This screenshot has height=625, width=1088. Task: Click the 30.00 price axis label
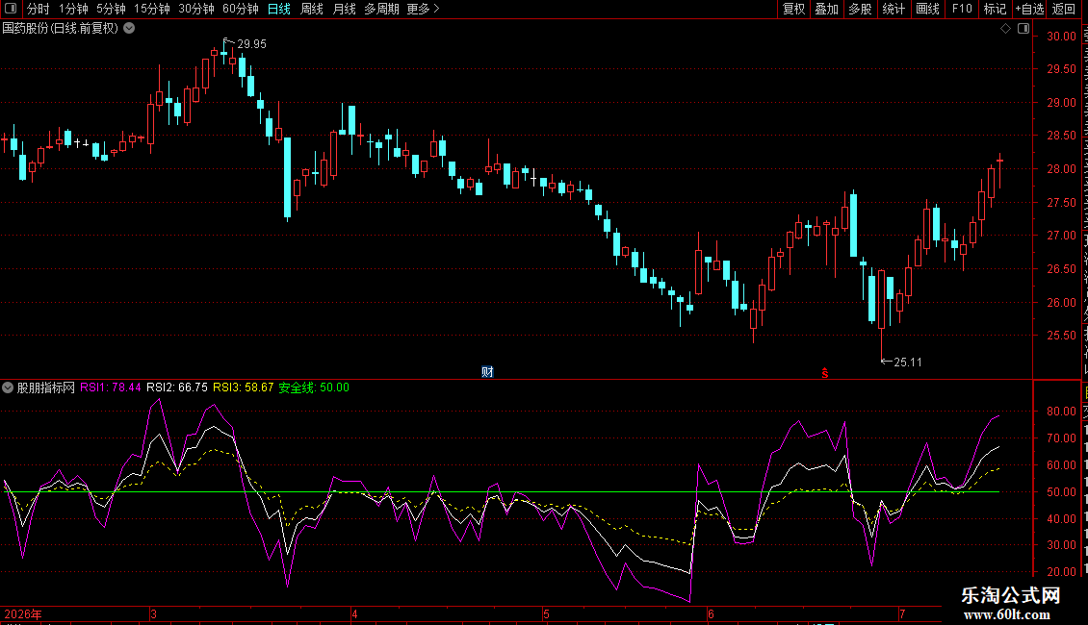[x=1061, y=36]
